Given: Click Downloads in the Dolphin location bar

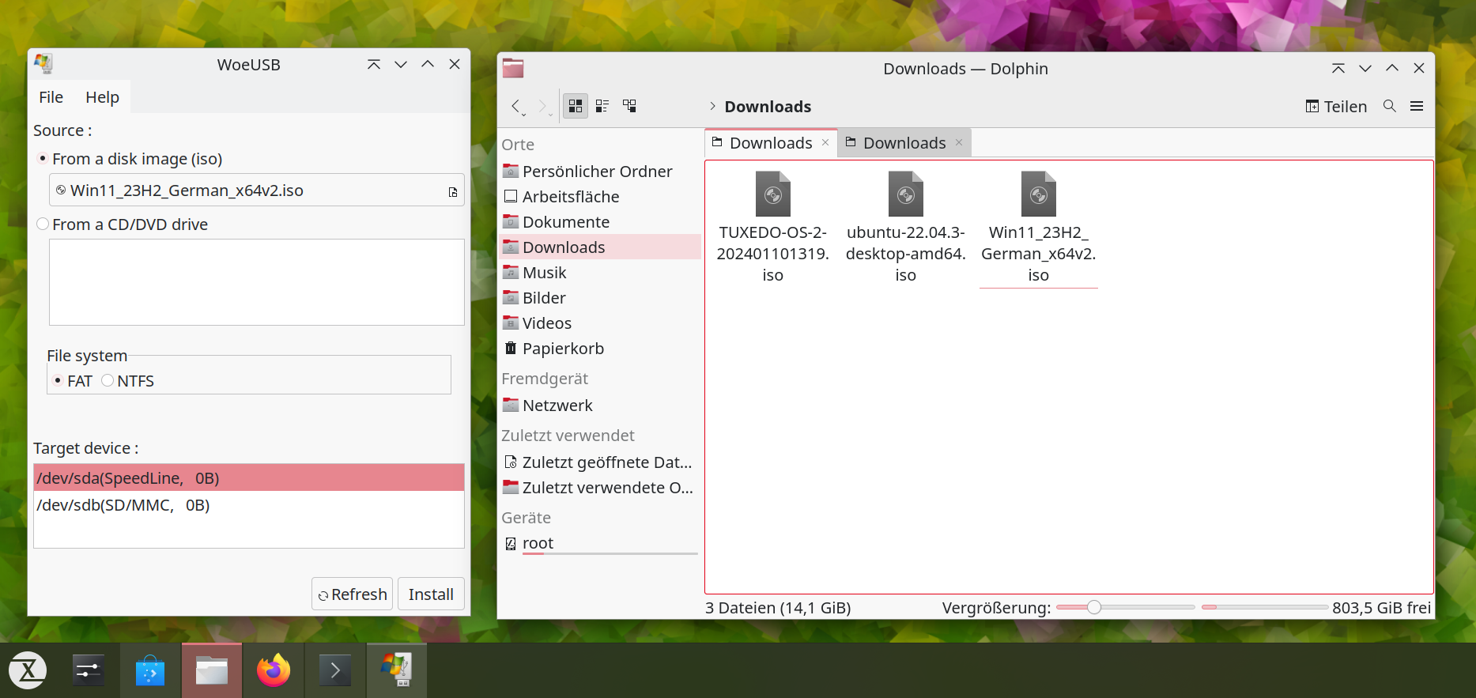Looking at the screenshot, I should pyautogui.click(x=768, y=107).
